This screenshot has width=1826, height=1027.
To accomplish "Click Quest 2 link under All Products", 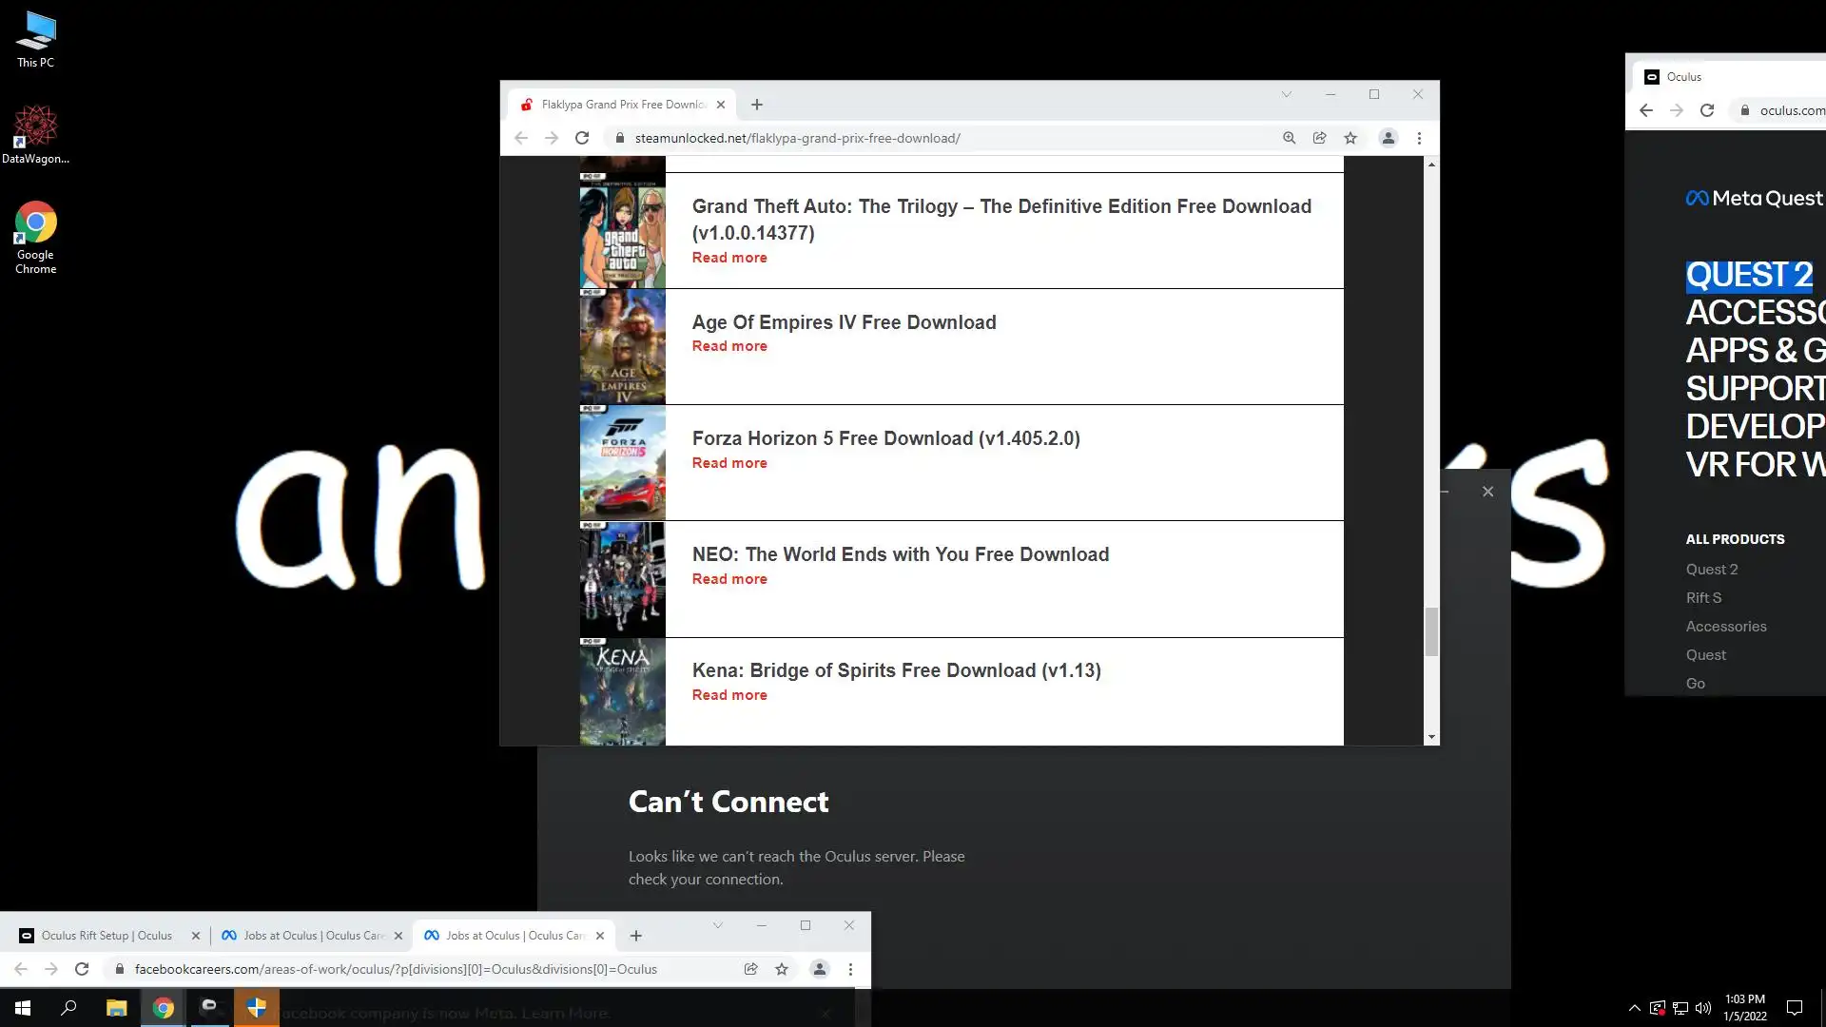I will pos(1711,570).
